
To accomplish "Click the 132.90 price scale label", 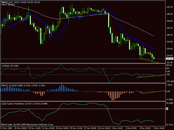I will click(170, 63).
